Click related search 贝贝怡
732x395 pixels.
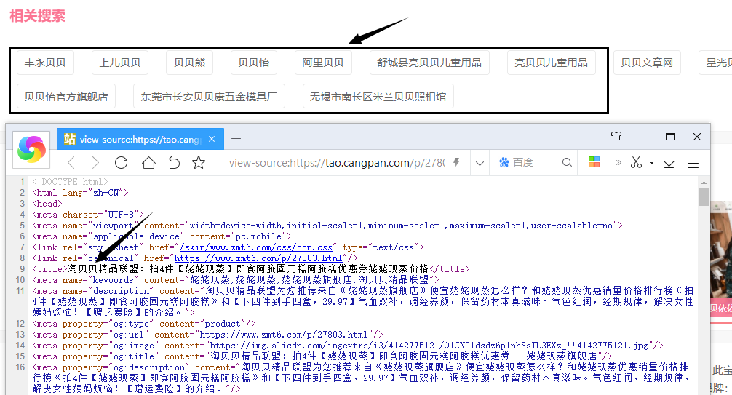(x=253, y=63)
